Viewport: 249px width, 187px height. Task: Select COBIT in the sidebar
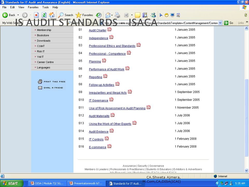click(x=52, y=46)
